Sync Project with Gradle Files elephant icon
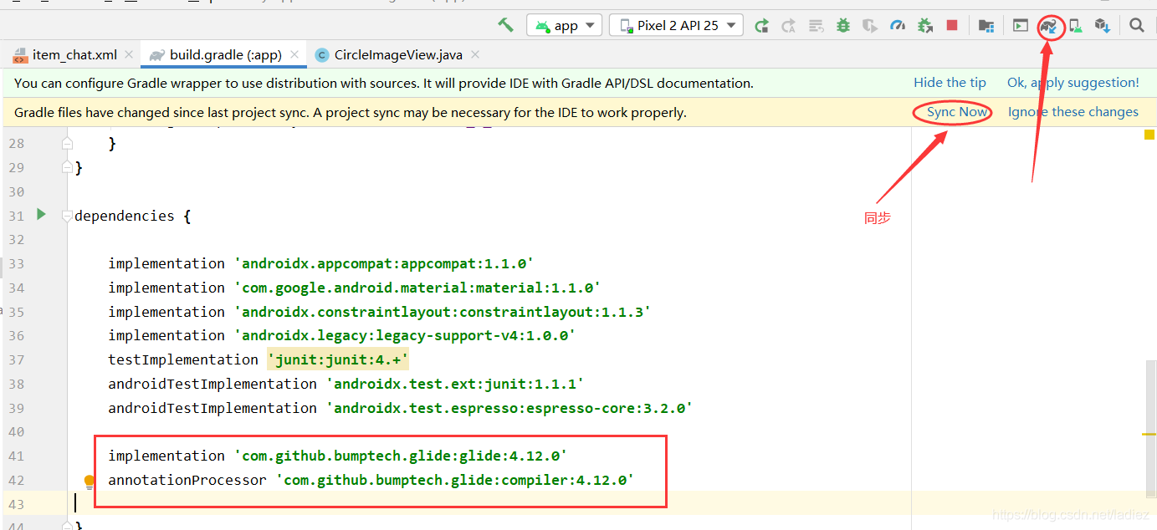 [1049, 27]
